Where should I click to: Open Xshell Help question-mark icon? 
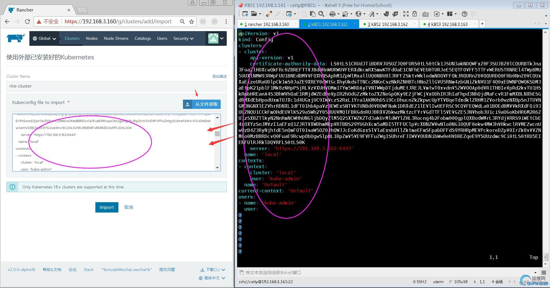click(464, 14)
